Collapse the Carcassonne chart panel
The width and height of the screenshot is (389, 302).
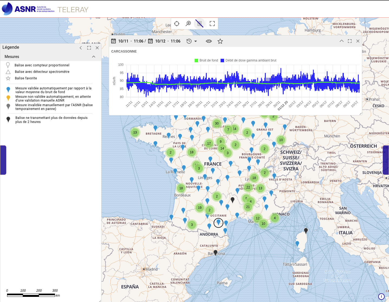click(x=342, y=41)
